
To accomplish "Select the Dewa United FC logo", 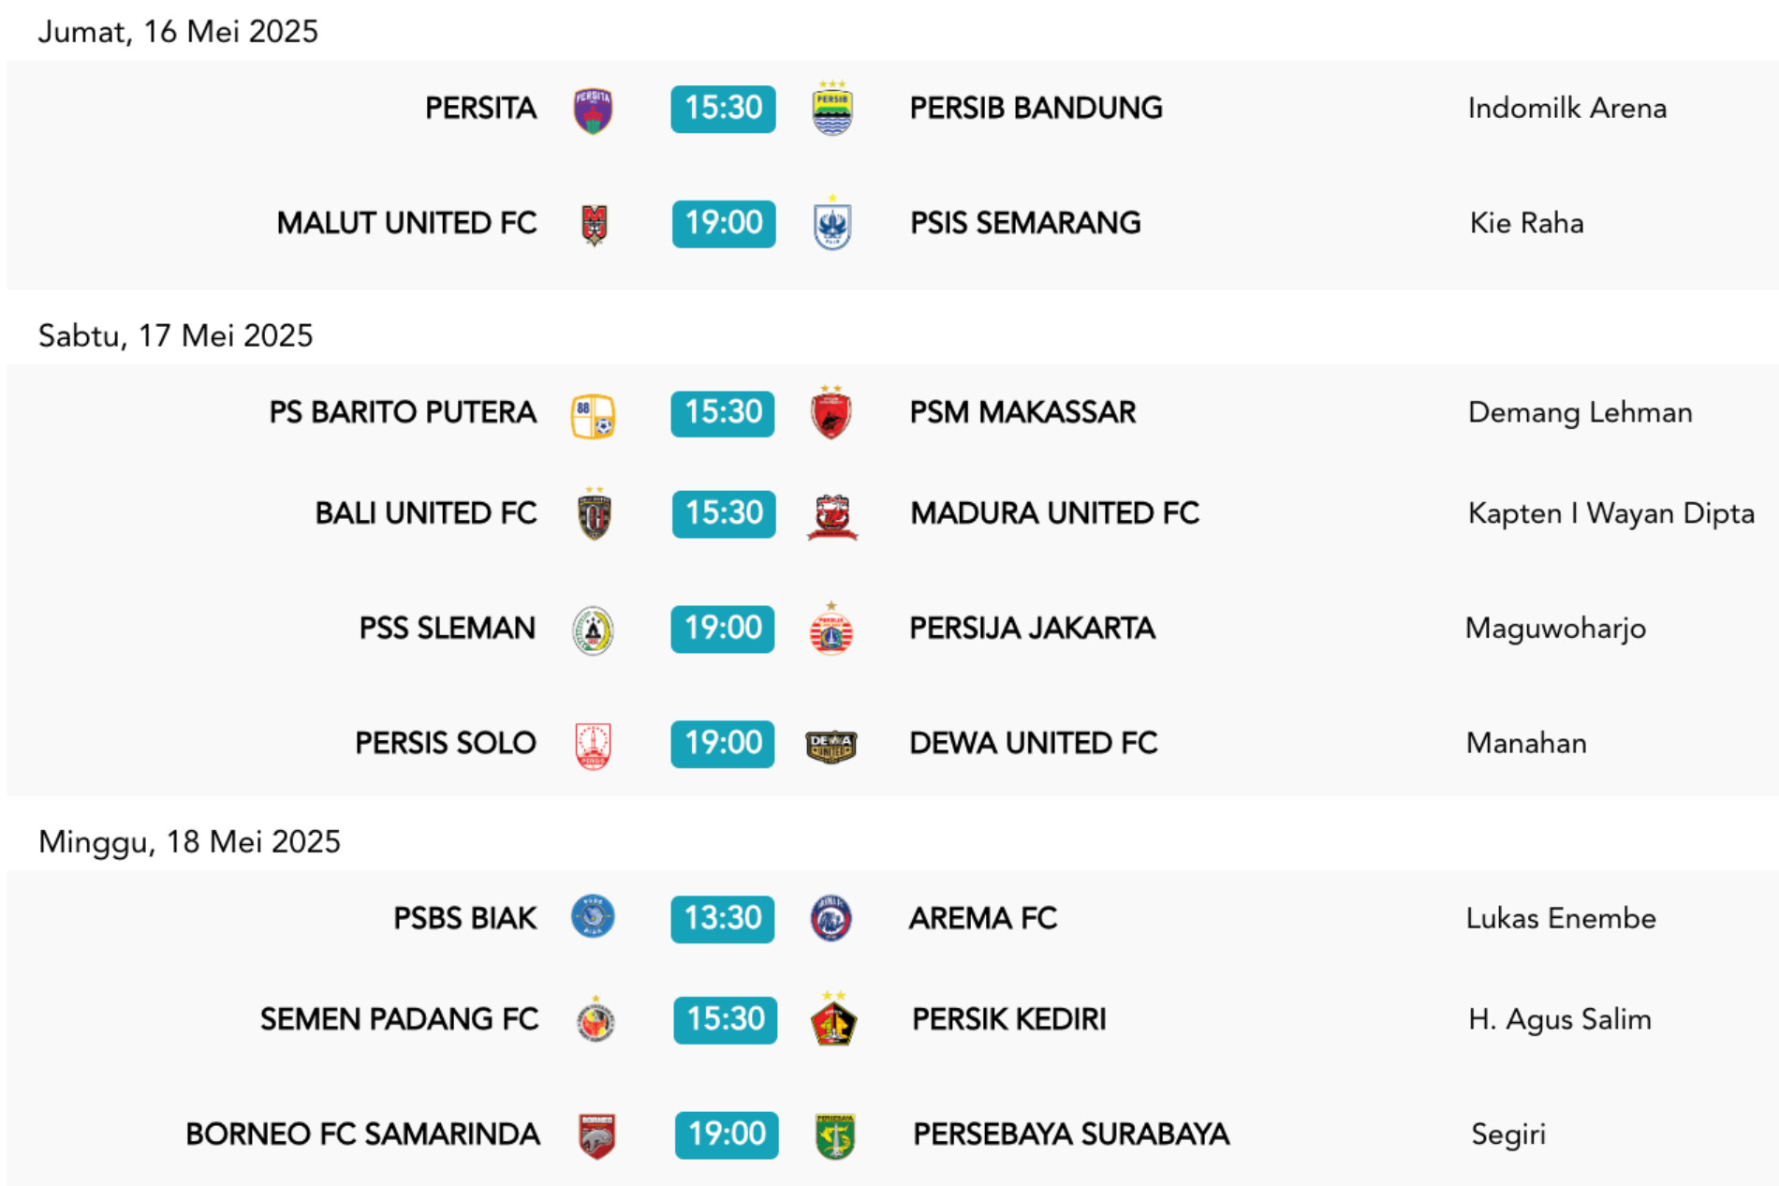I will 831,746.
